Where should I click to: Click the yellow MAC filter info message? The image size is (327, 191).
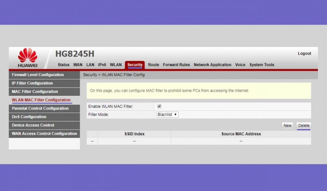199,91
